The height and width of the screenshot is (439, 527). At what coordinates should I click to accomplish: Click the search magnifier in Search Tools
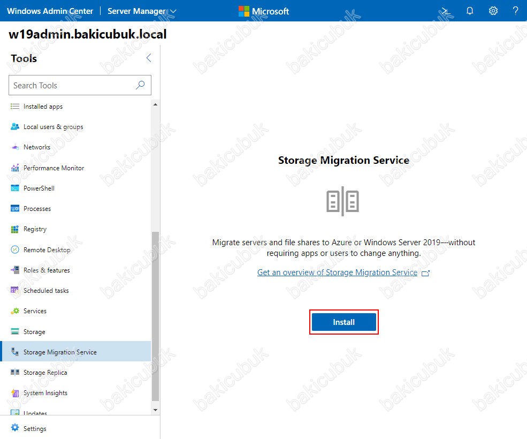140,85
